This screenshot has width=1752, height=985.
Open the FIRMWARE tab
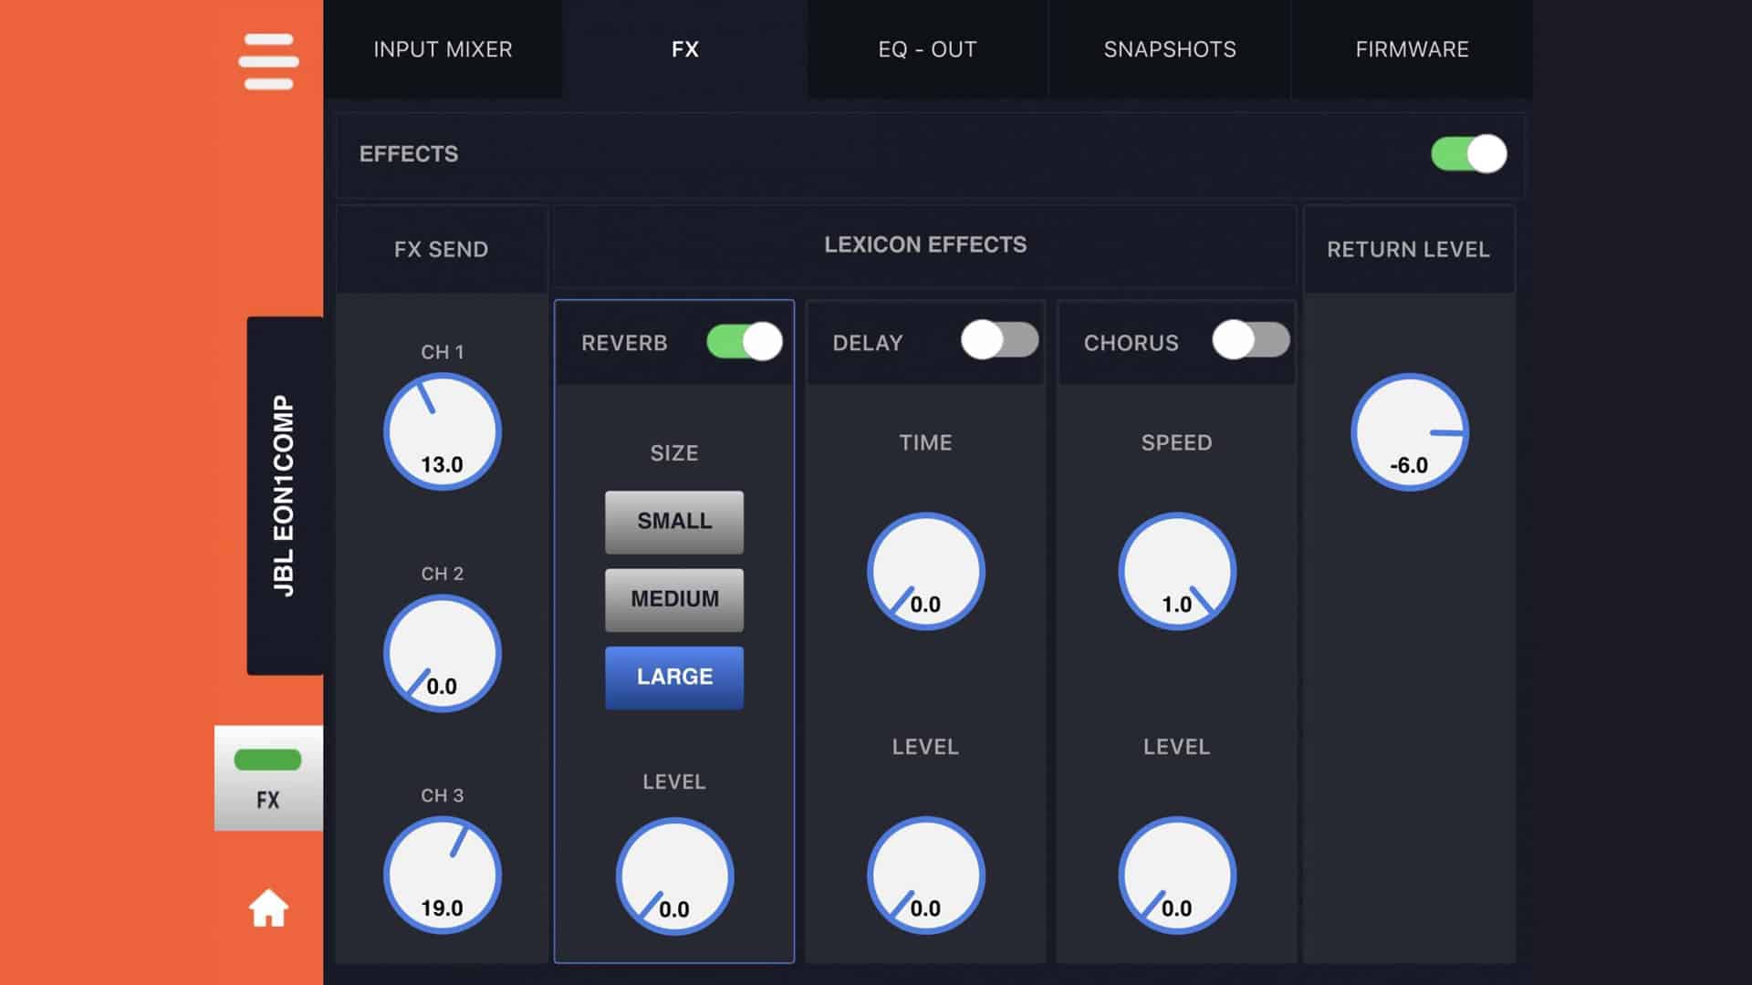[1412, 49]
